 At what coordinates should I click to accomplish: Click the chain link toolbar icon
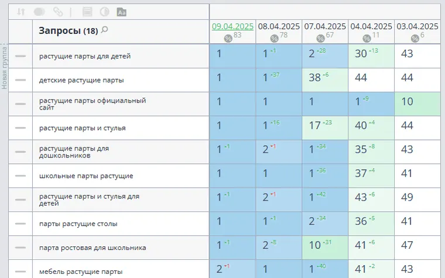coord(58,12)
